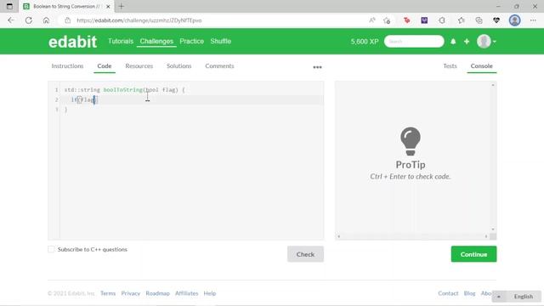The width and height of the screenshot is (544, 306).
Task: Open read aloud icon in address bar
Action: tap(372, 20)
